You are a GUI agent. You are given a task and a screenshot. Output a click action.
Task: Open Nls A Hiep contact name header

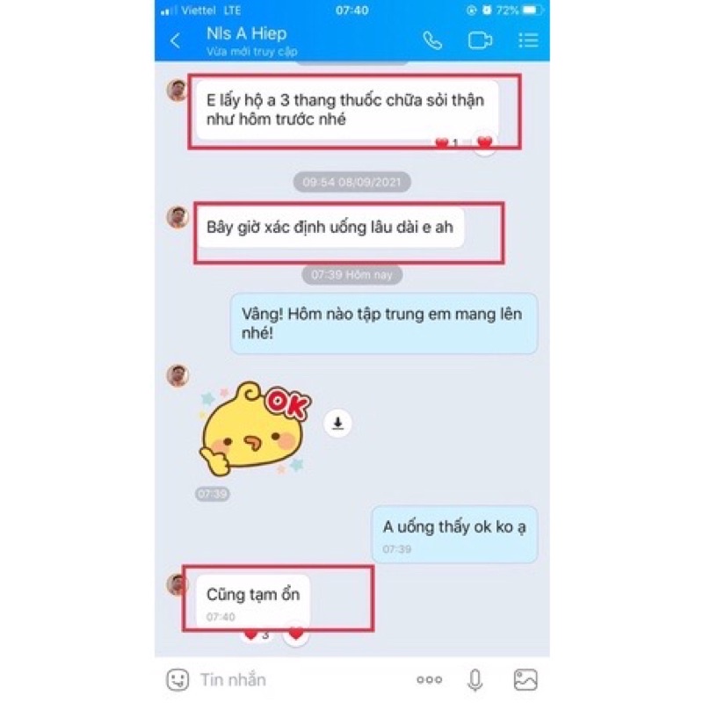[x=247, y=33]
